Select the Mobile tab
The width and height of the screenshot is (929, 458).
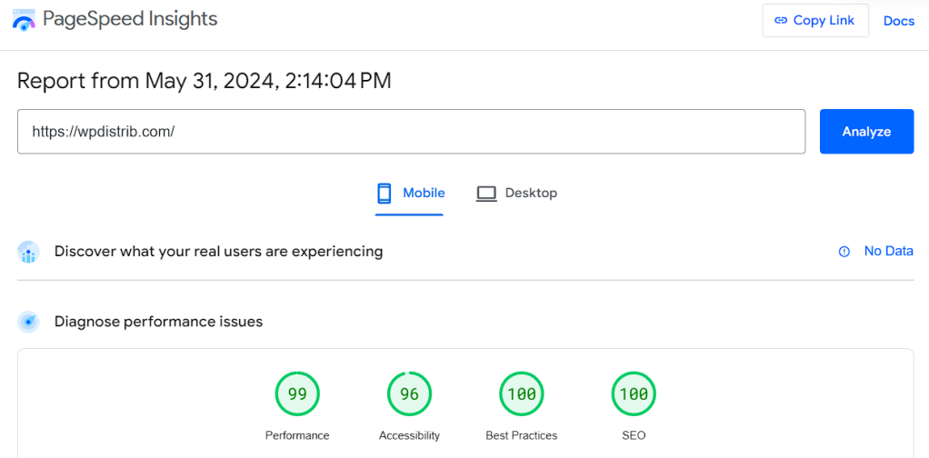coord(409,194)
